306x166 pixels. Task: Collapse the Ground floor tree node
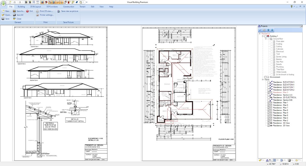tap(266, 39)
